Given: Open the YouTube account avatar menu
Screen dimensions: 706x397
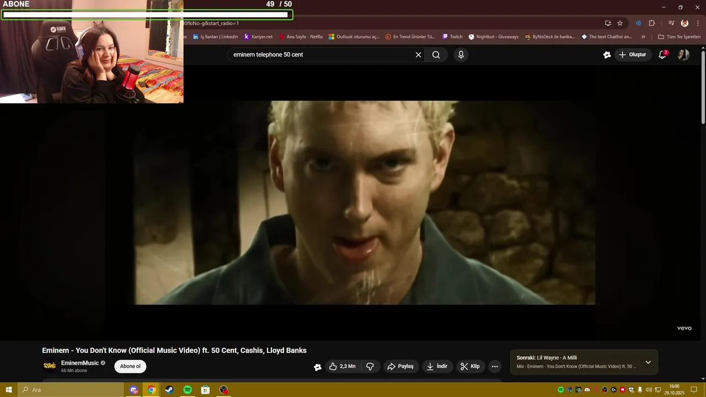Looking at the screenshot, I should pyautogui.click(x=683, y=55).
